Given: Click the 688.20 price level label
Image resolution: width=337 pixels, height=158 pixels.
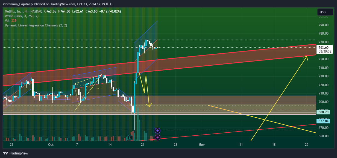Looking at the screenshot, I should click(x=323, y=112).
